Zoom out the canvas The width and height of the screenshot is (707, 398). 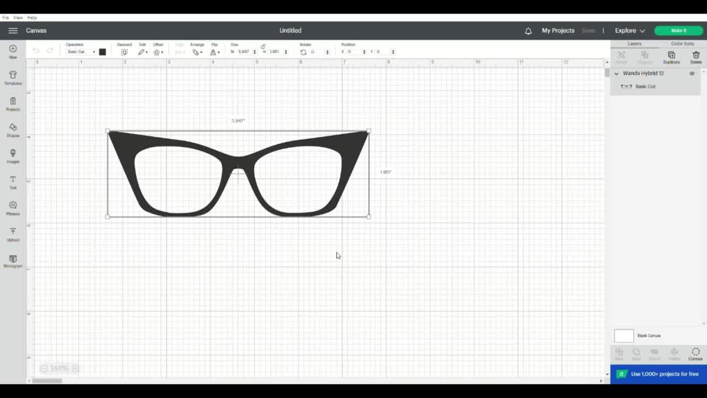[44, 369]
